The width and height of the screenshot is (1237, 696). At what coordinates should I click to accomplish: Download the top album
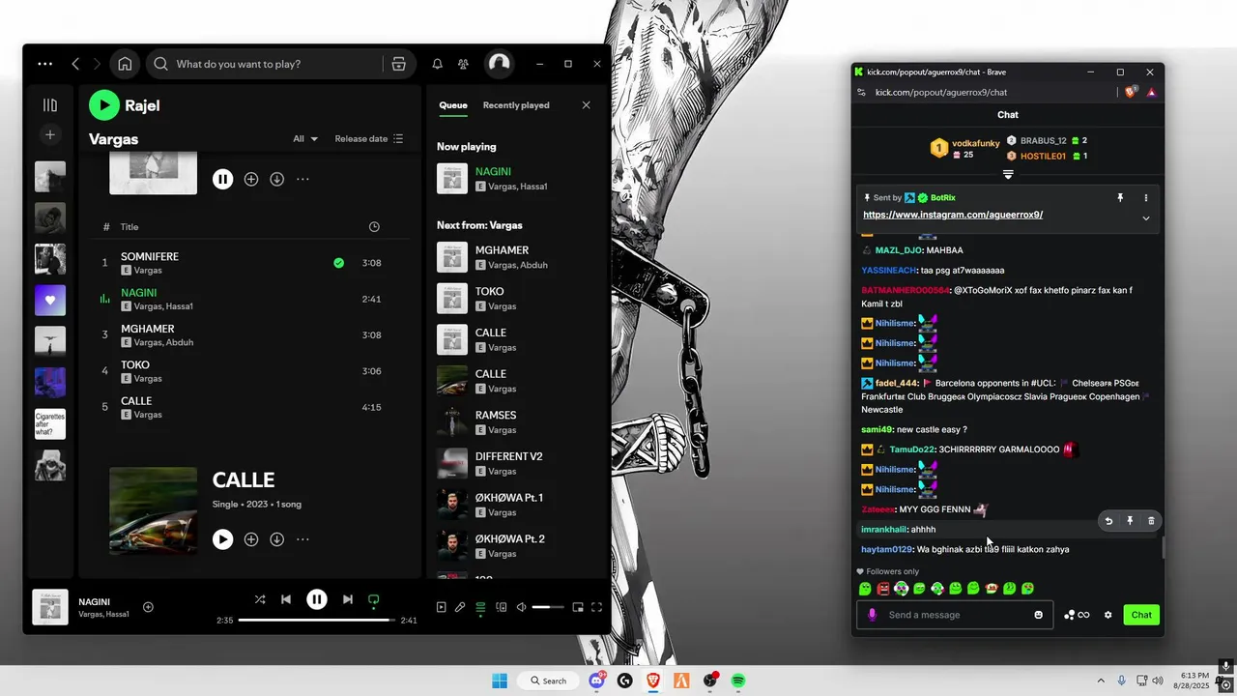pyautogui.click(x=276, y=179)
